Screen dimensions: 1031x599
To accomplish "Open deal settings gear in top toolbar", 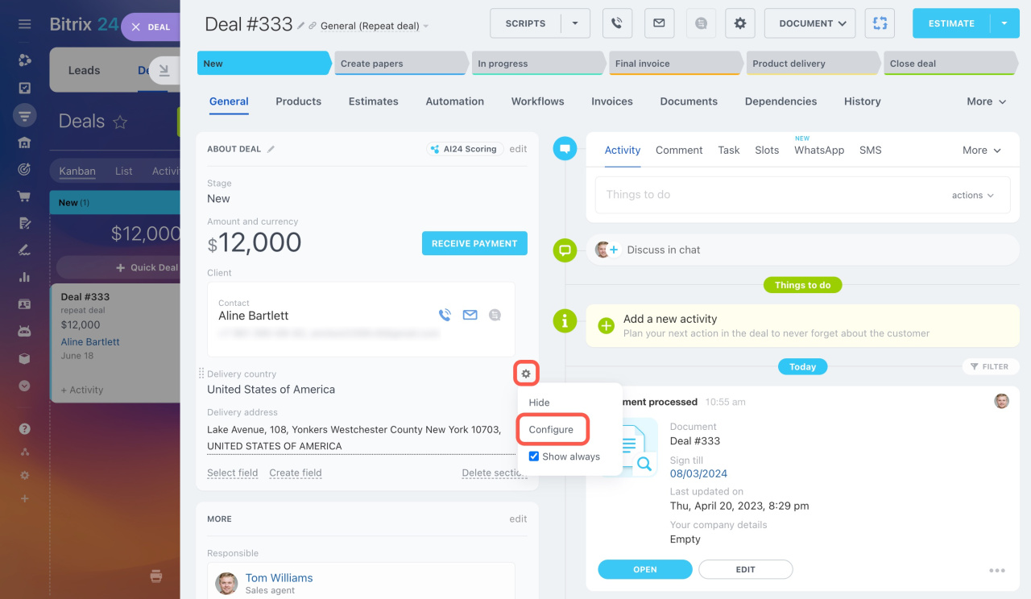I will pyautogui.click(x=739, y=23).
